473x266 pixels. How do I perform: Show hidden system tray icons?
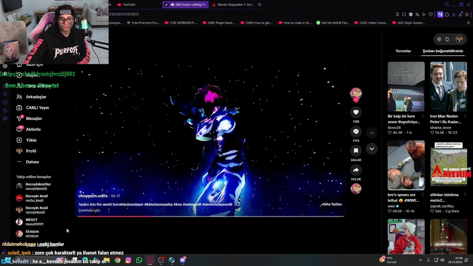click(x=420, y=260)
